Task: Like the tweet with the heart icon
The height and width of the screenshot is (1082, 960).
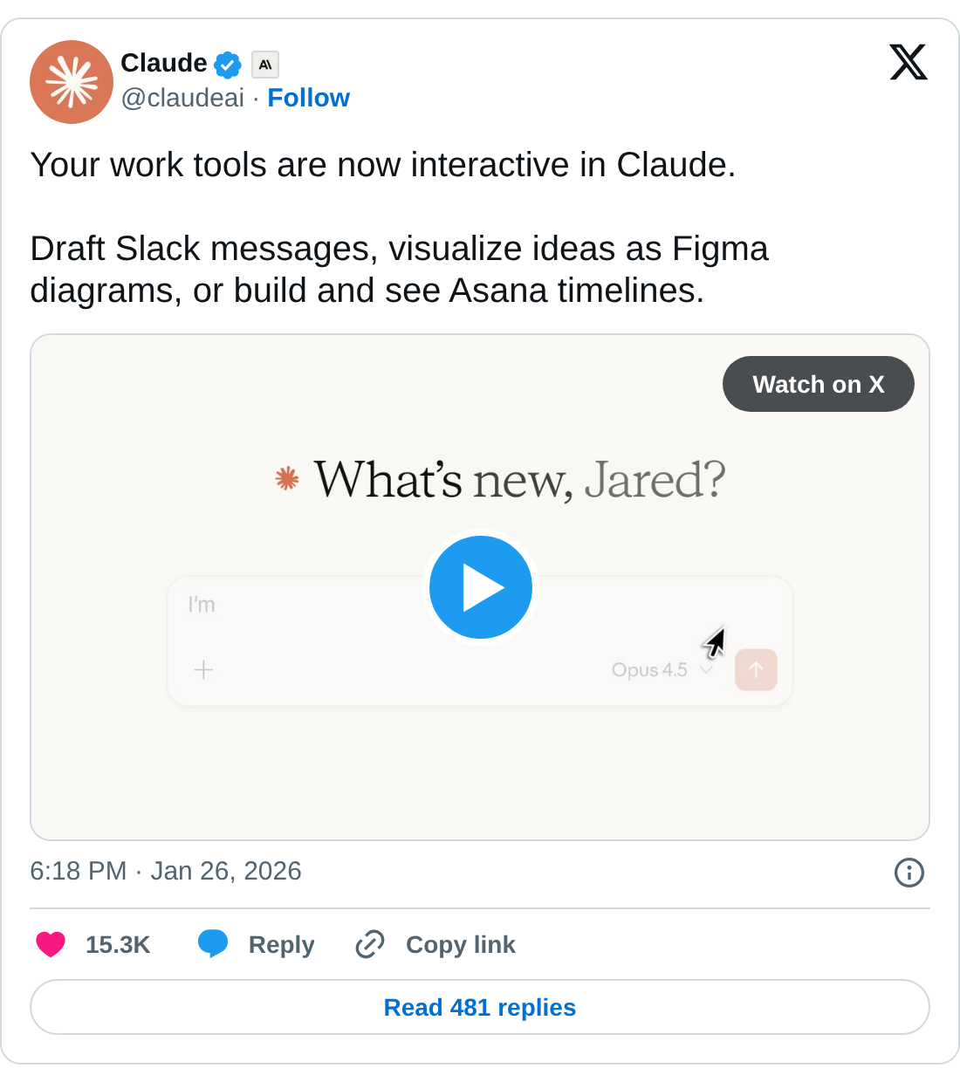Action: click(51, 944)
